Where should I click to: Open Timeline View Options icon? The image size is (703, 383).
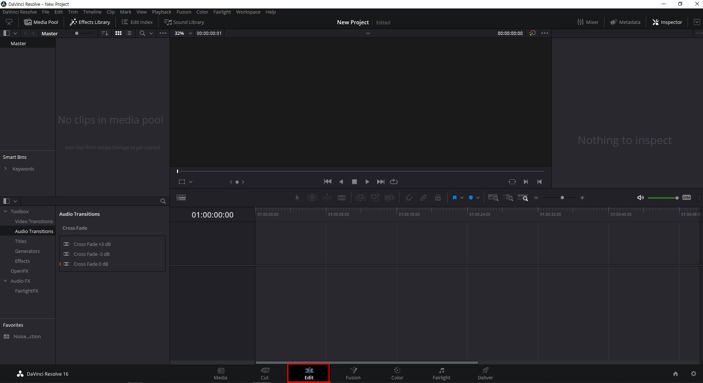pyautogui.click(x=181, y=198)
